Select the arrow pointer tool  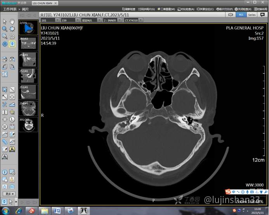coord(5,21)
